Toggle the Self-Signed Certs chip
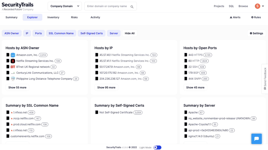This screenshot has height=150, width=268. (x=92, y=33)
